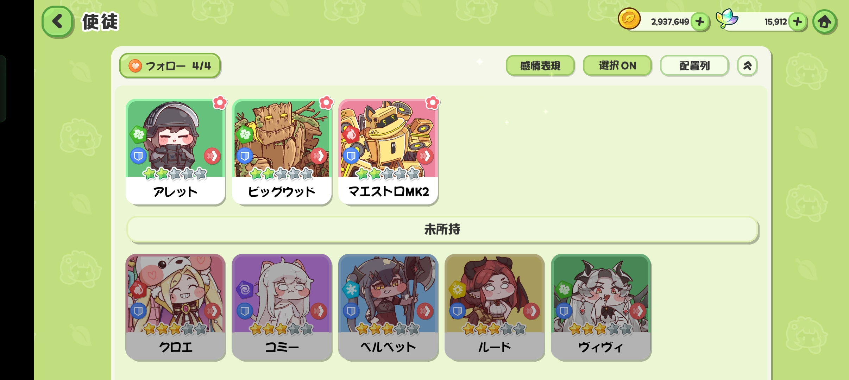The width and height of the screenshot is (849, 380).
Task: Toggle the 選択 ON selection mode
Action: click(617, 66)
